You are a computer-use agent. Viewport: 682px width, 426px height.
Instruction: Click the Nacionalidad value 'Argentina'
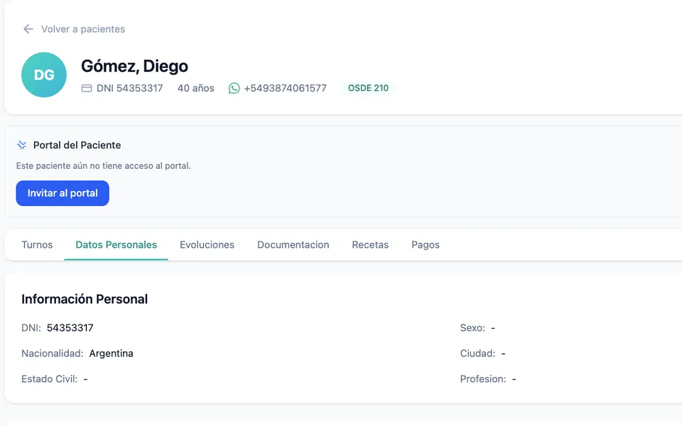click(111, 354)
